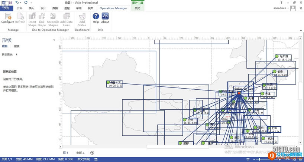Select the 成都 node shape
Screen dimensions: 304x162
186,143
